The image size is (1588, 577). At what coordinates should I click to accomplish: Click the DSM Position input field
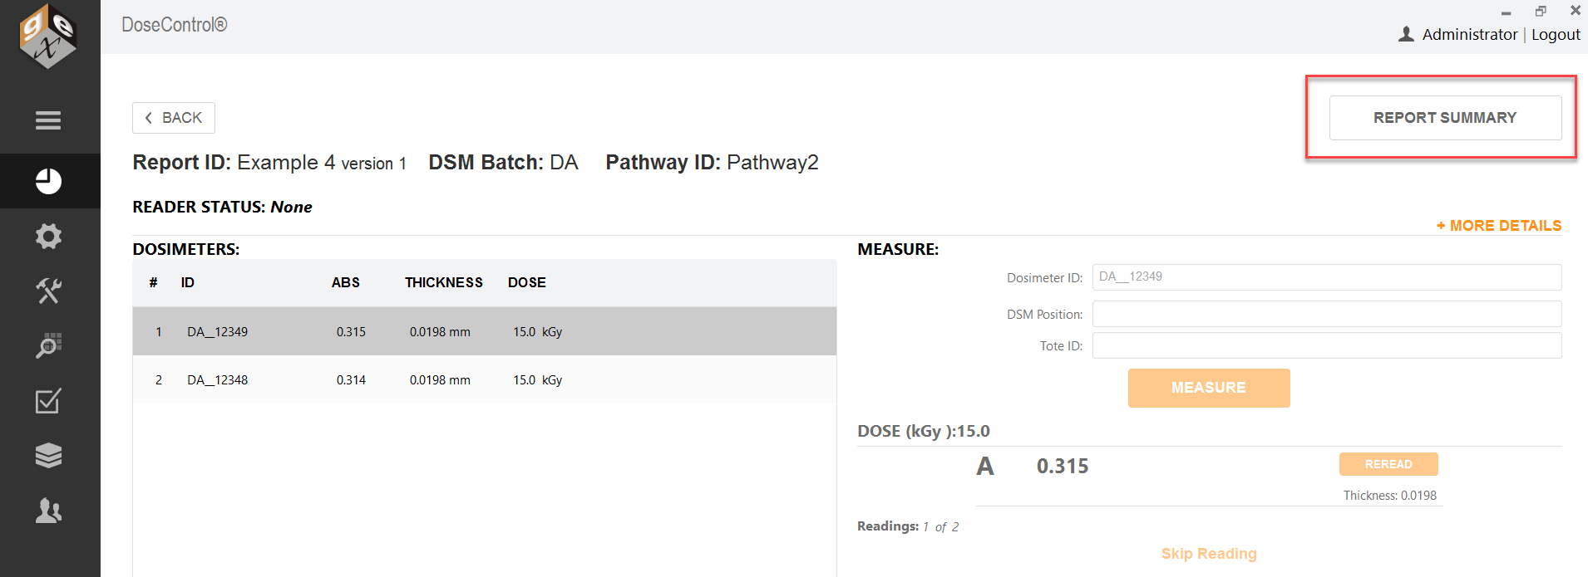point(1327,314)
